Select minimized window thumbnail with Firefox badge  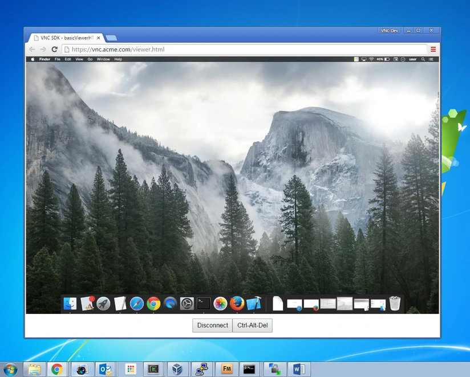[x=311, y=305]
